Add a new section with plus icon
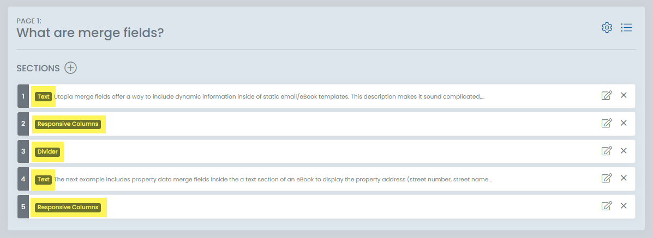Viewport: 653px width, 238px height. pyautogui.click(x=71, y=68)
